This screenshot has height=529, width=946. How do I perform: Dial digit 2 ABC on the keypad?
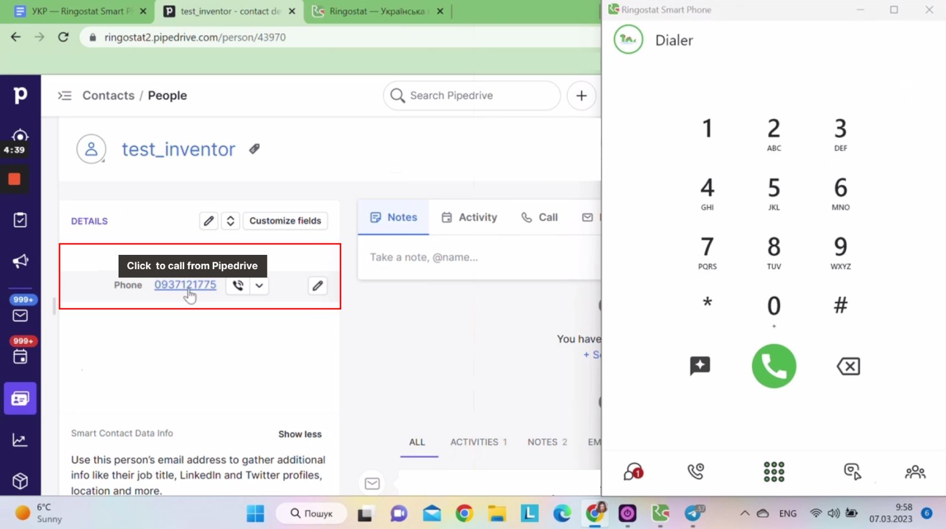tap(774, 134)
